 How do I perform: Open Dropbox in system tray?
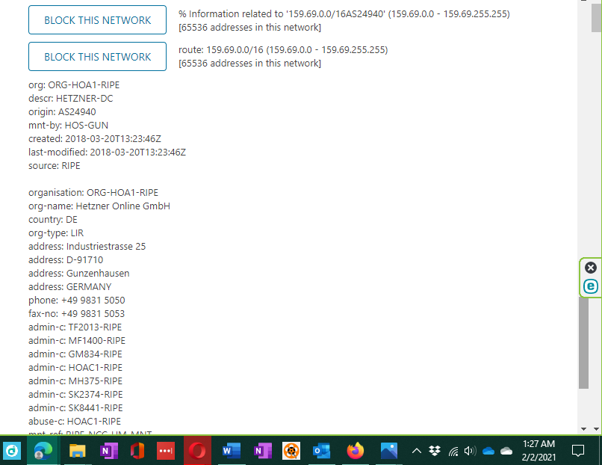pyautogui.click(x=435, y=451)
